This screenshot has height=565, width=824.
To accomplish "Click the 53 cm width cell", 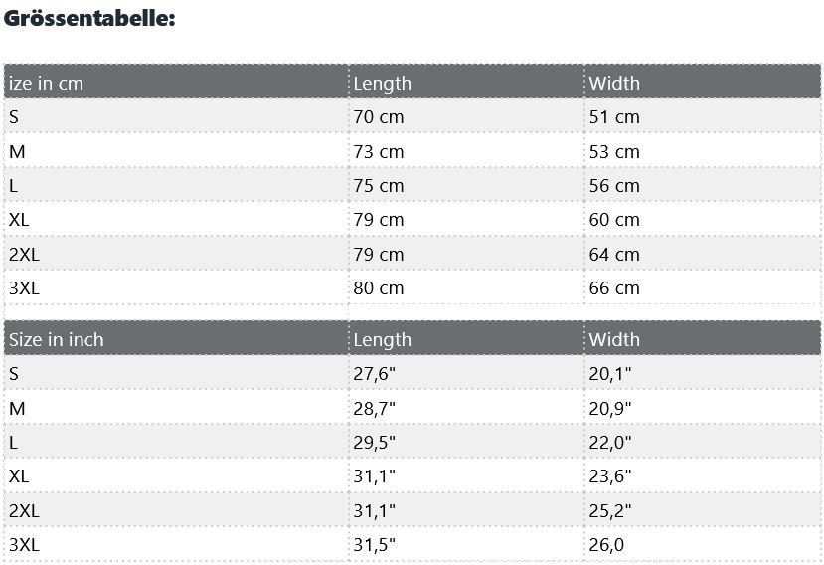I will pos(614,152).
